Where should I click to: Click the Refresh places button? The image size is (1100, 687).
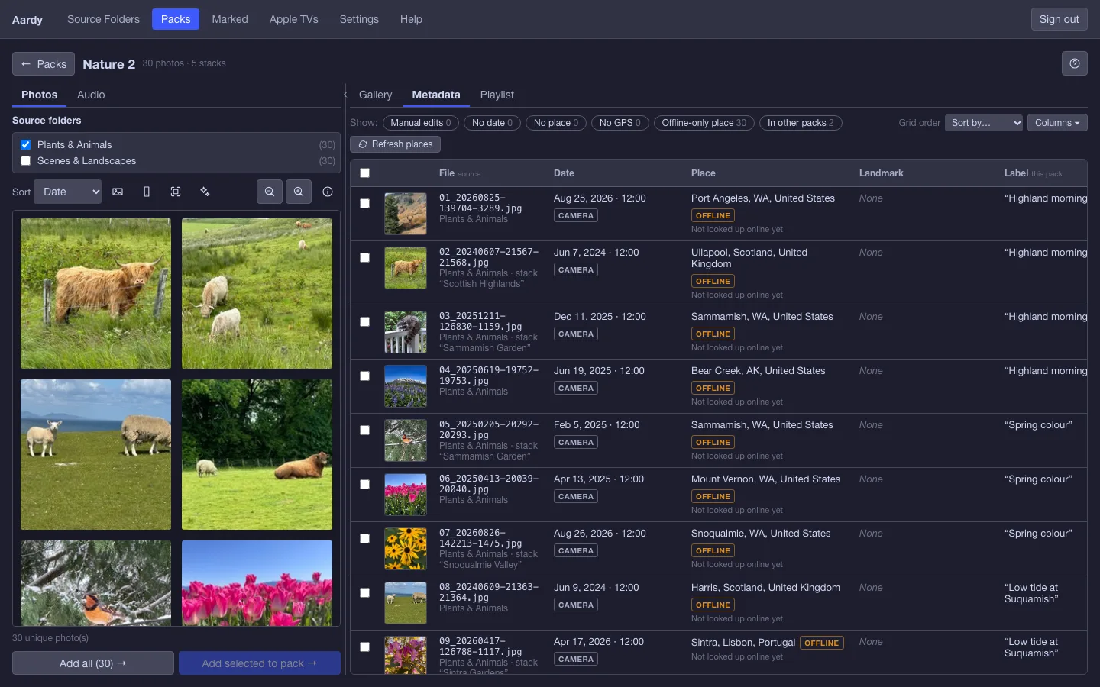(395, 144)
